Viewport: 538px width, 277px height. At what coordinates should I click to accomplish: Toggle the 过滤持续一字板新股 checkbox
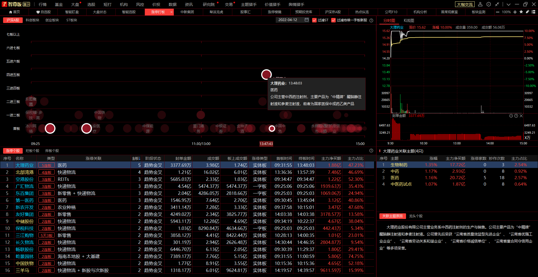tap(333, 20)
